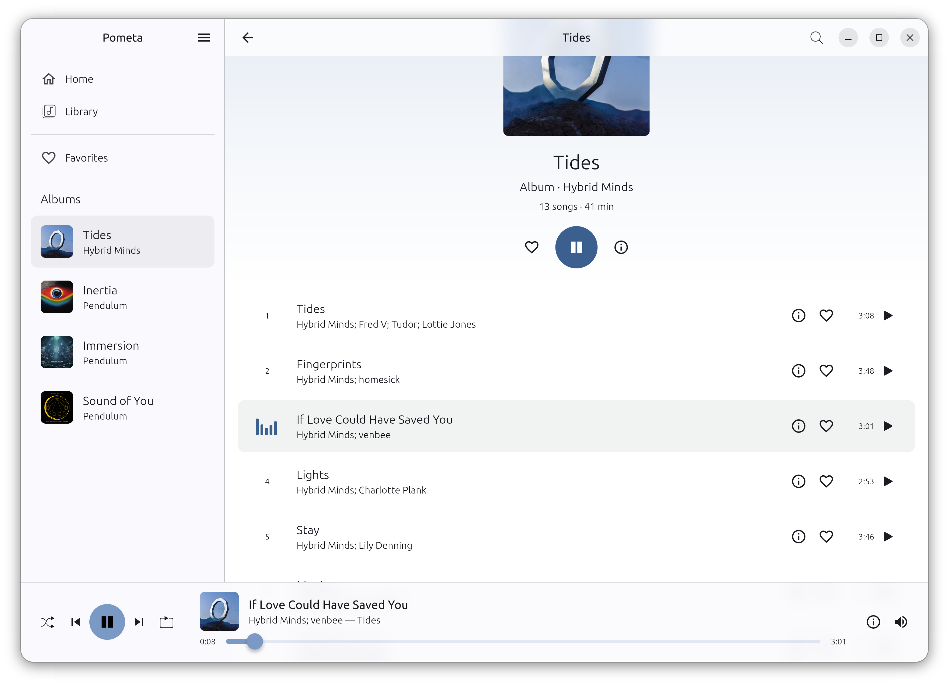
Task: Favorite the track Tides
Action: pyautogui.click(x=826, y=316)
